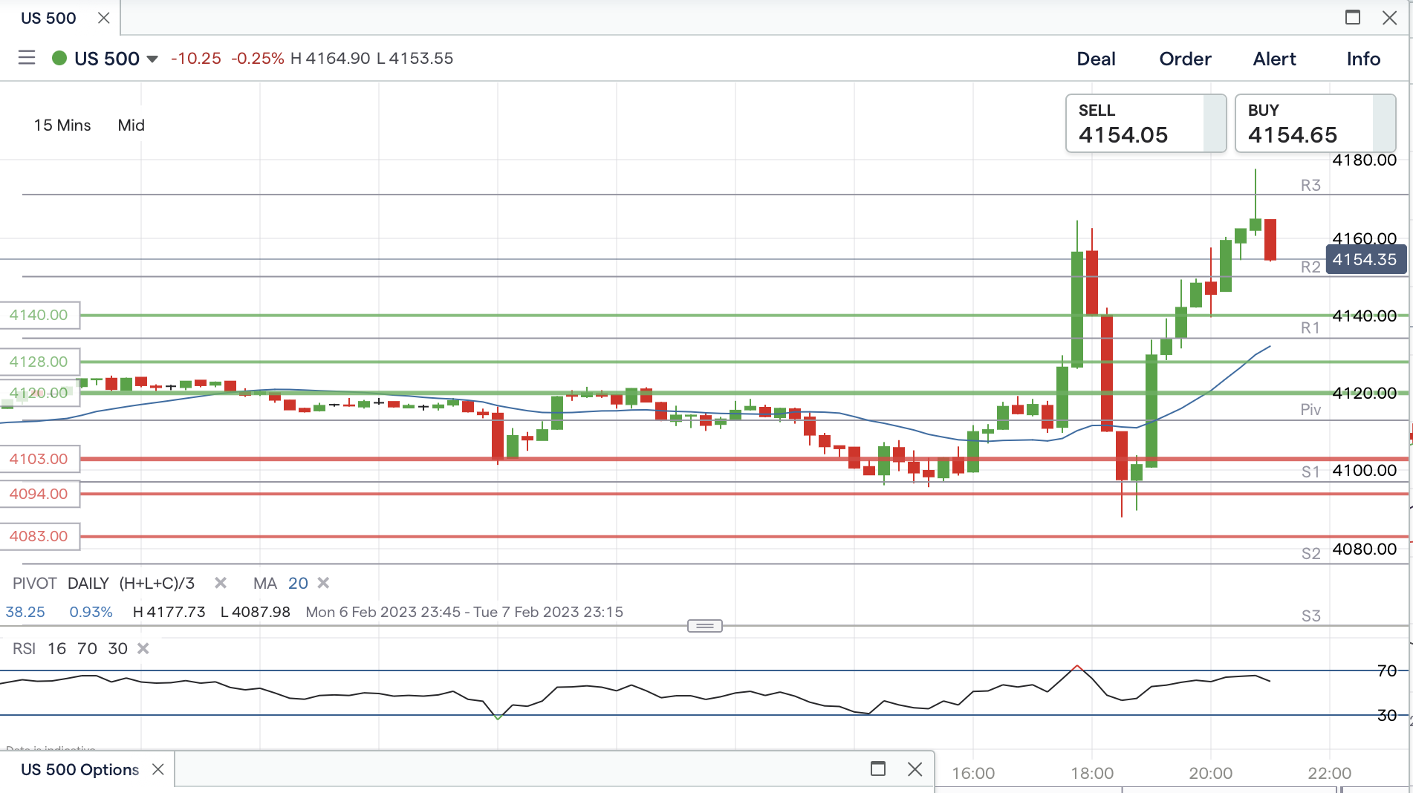Expand the US 500 market dropdown arrow
This screenshot has height=793, width=1413.
(152, 59)
